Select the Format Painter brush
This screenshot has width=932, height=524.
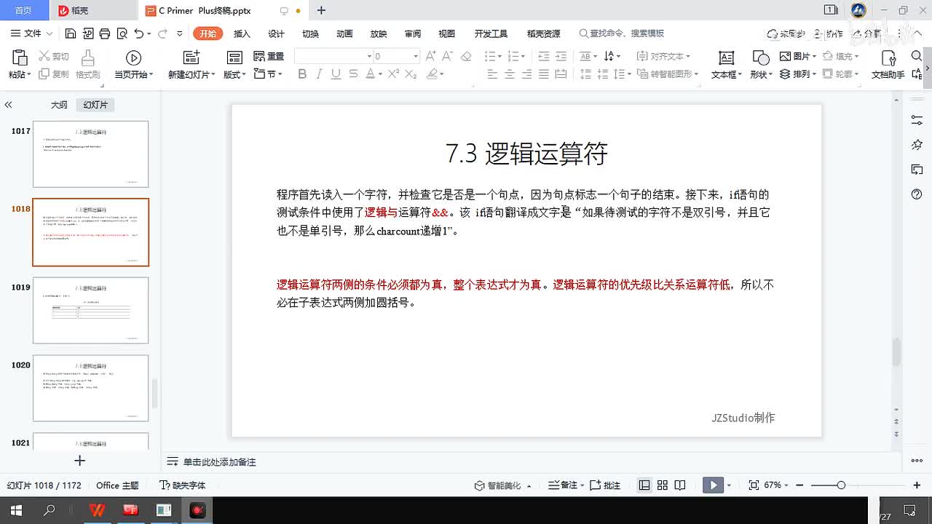pyautogui.click(x=88, y=57)
